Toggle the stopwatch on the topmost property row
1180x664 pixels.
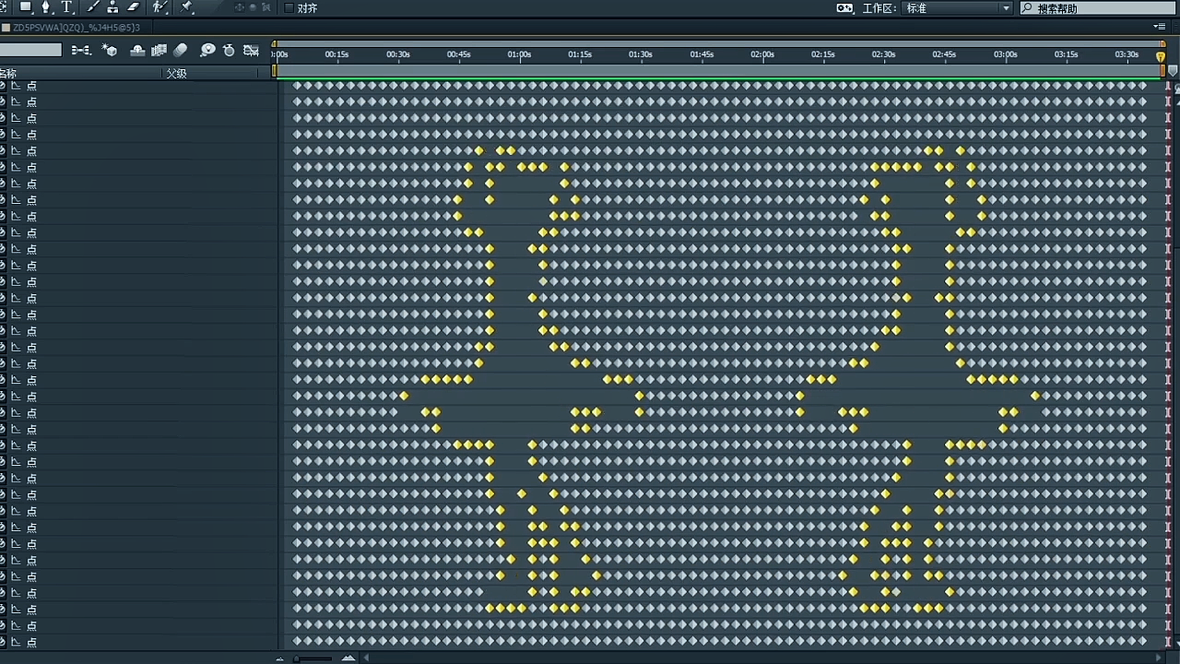(x=3, y=85)
